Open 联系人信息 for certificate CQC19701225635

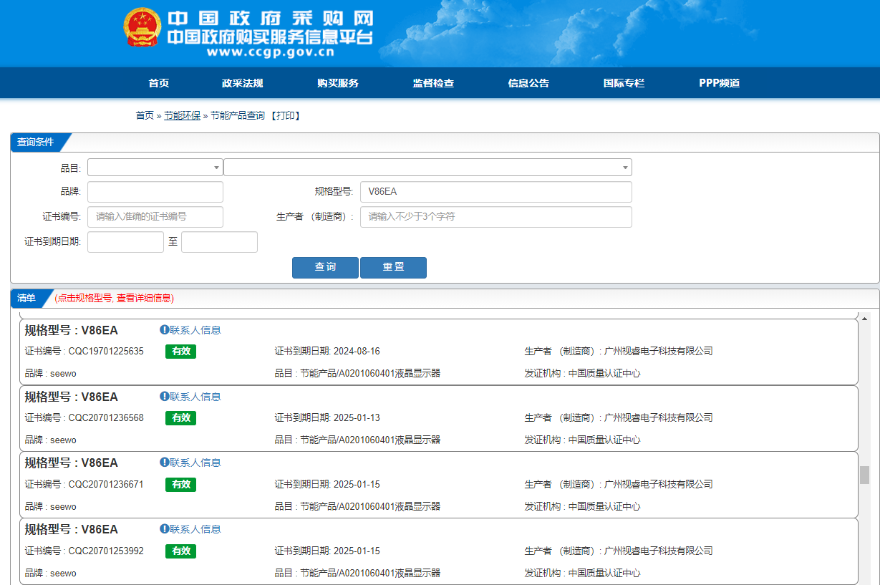point(195,330)
